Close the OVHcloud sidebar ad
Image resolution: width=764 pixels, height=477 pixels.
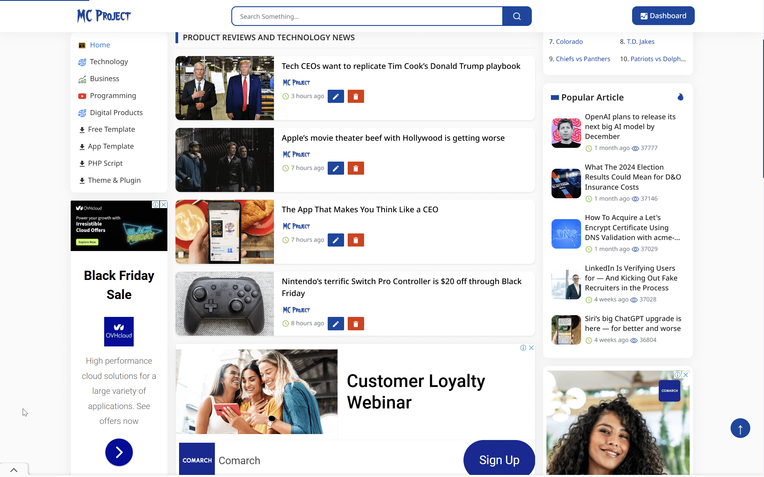click(x=164, y=205)
